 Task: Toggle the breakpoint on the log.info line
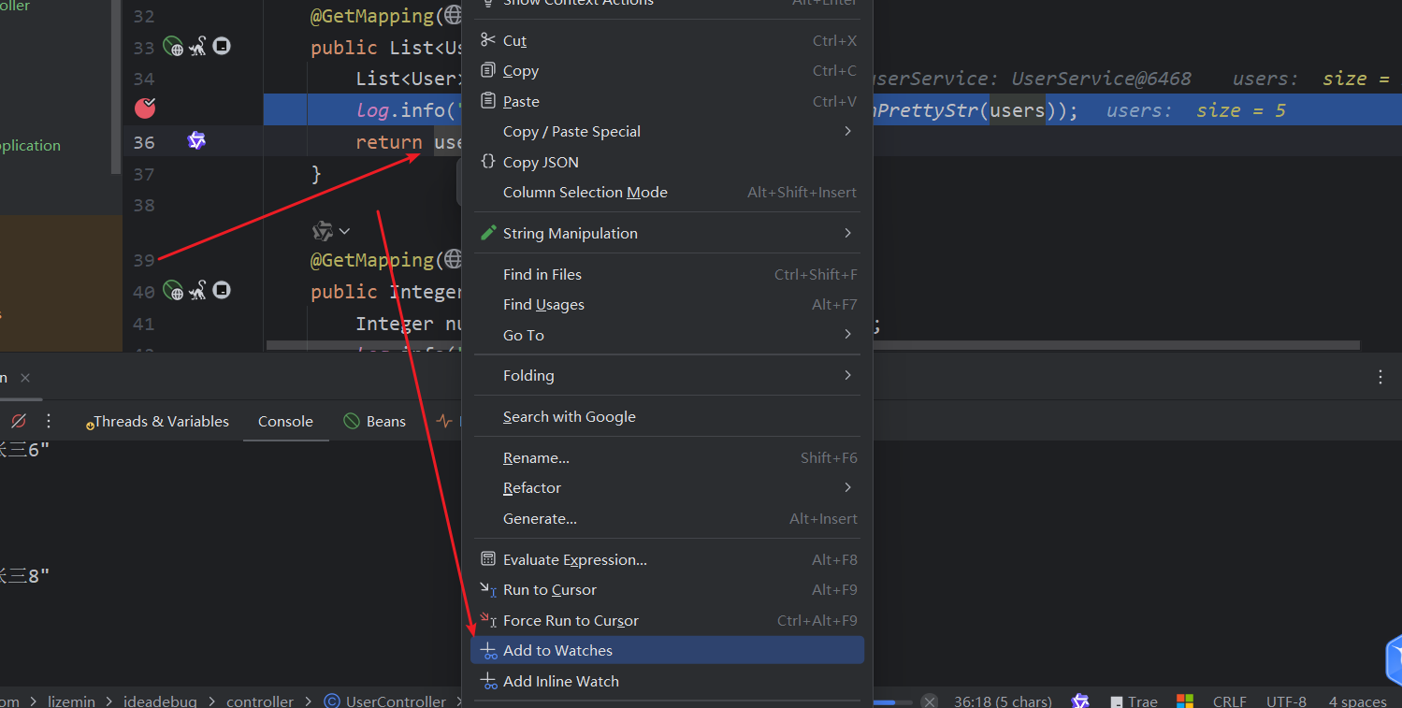pyautogui.click(x=145, y=108)
